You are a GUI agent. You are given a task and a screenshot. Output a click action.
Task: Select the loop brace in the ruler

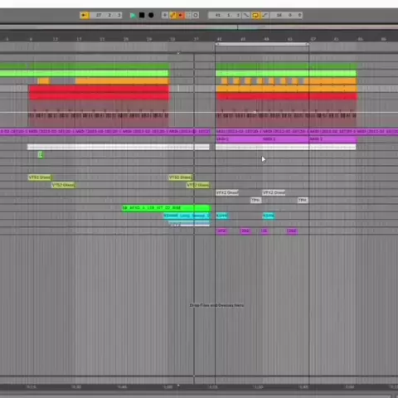[x=262, y=44]
